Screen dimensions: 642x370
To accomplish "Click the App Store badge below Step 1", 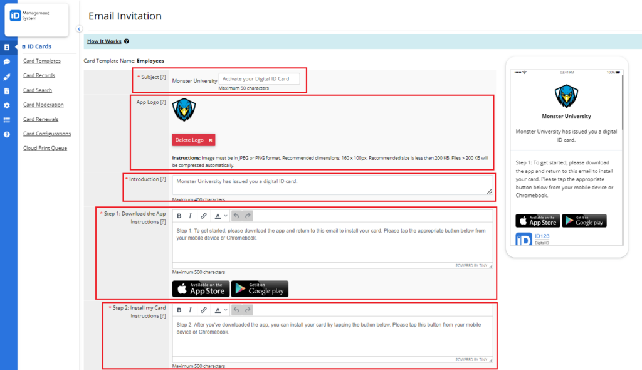I will coord(200,288).
